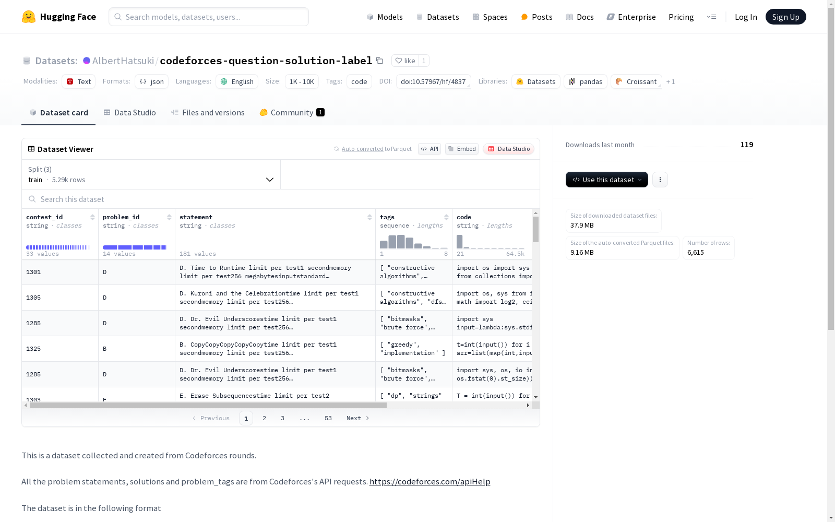Open the pandas library tag

tap(586, 81)
